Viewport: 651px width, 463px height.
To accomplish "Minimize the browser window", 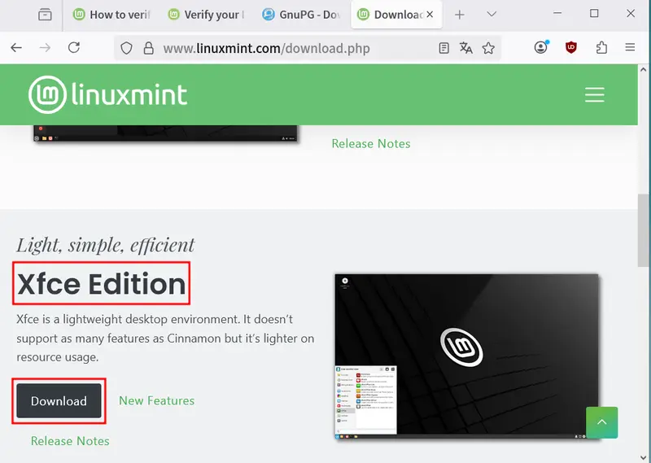I will click(557, 13).
